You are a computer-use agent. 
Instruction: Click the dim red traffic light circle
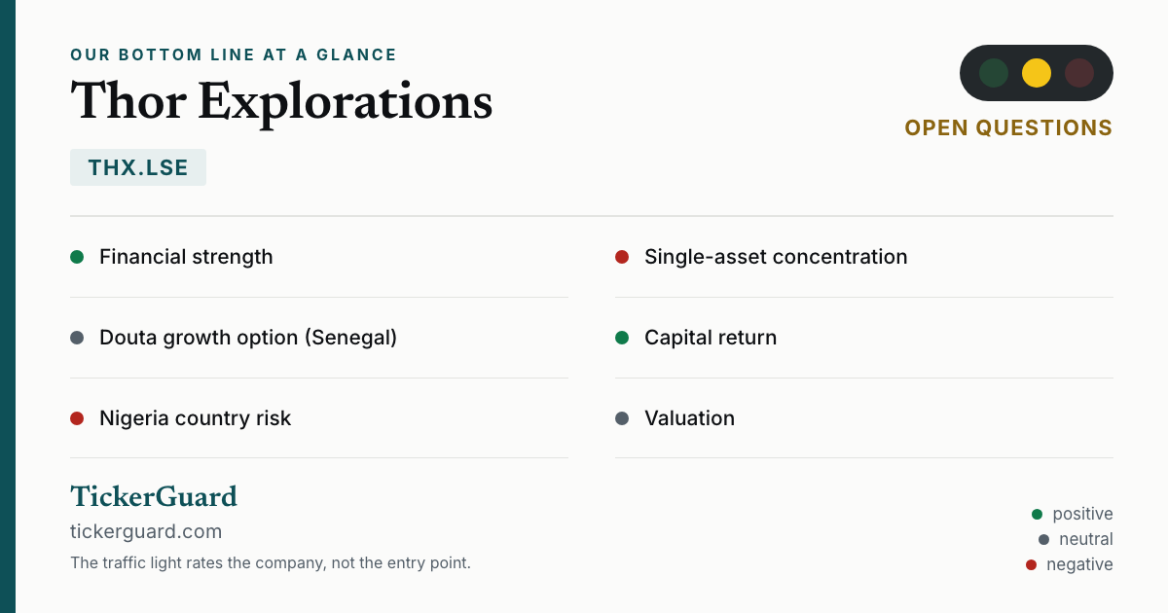tap(1079, 73)
